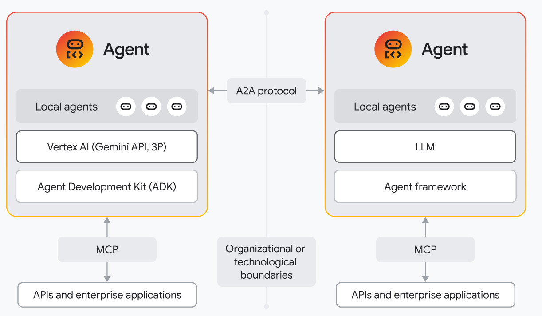Select the first local agent icon in the right panel
Image resolution: width=542 pixels, height=316 pixels.
coord(444,107)
